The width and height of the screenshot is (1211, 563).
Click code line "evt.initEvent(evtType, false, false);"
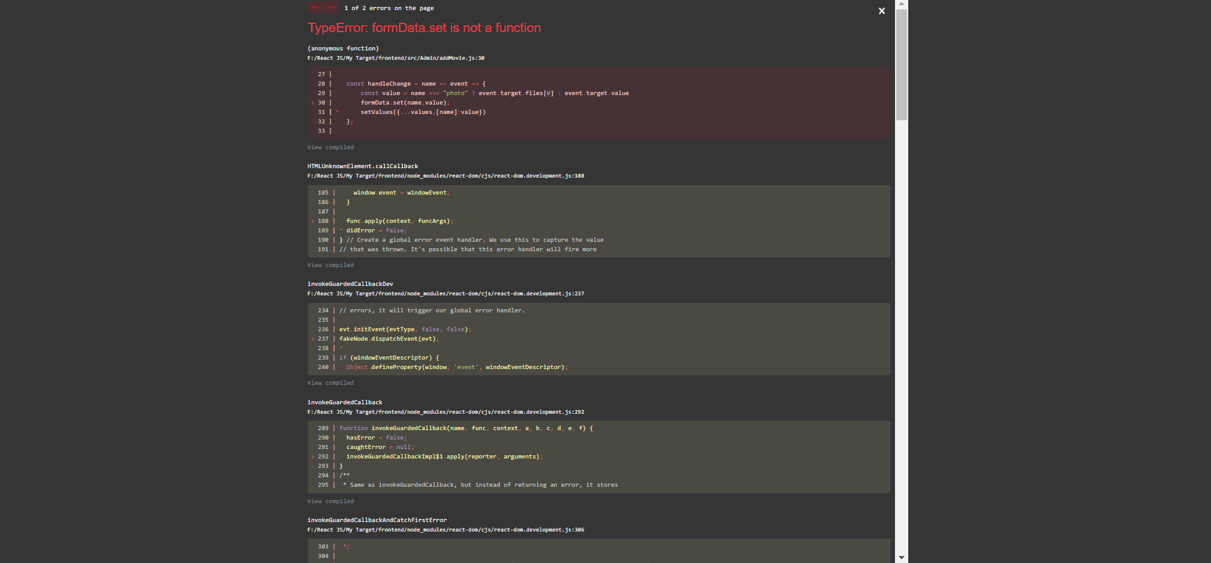pos(405,329)
